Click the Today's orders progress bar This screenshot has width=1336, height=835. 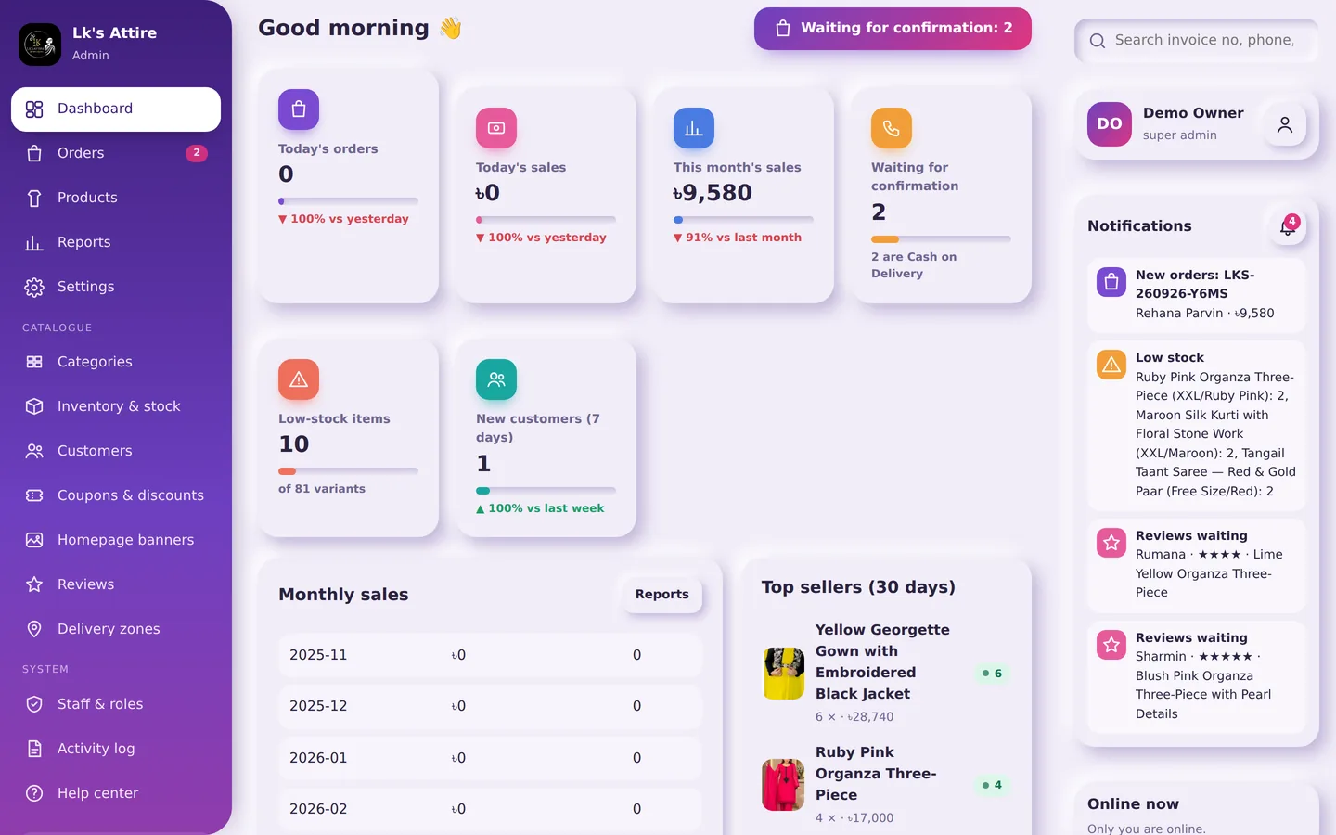pyautogui.click(x=348, y=201)
